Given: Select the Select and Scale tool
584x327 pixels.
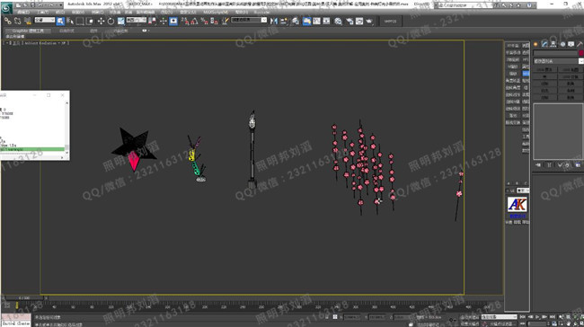Looking at the screenshot, I should tap(121, 22).
